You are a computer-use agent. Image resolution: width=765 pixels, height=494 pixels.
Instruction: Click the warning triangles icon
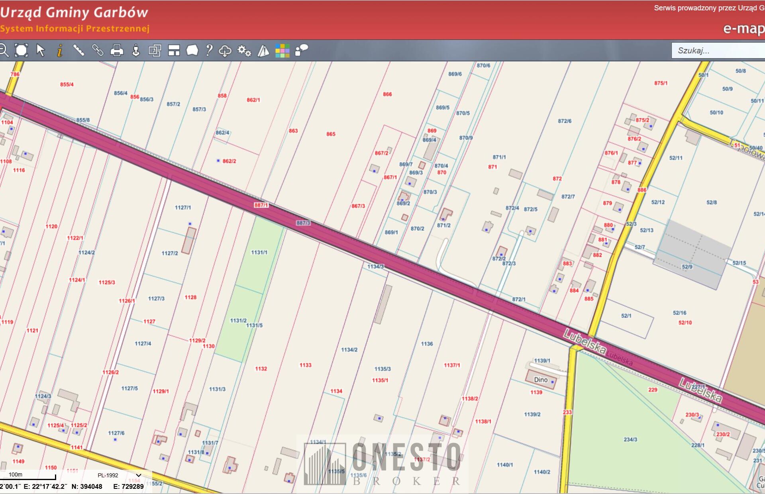click(263, 51)
